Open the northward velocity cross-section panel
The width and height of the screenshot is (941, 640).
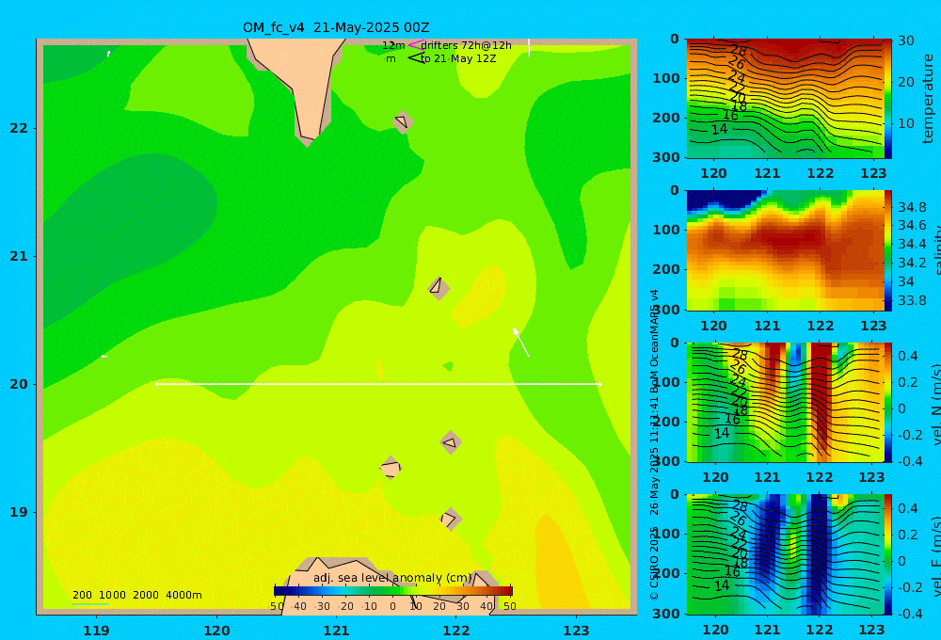click(x=786, y=402)
